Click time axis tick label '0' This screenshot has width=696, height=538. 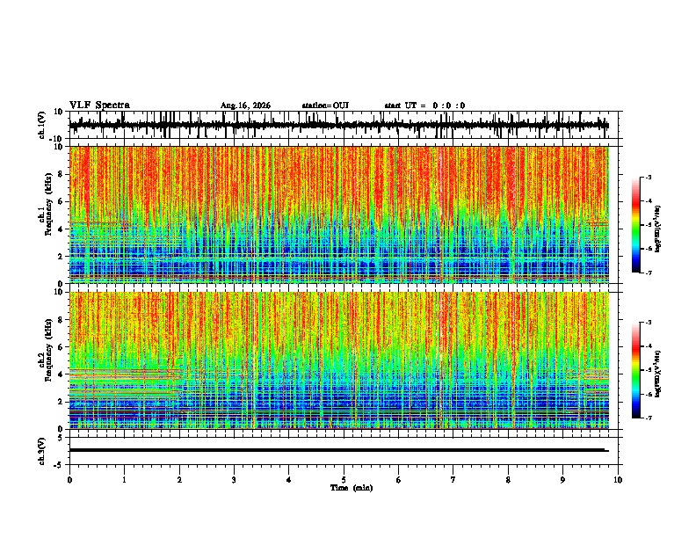(69, 480)
